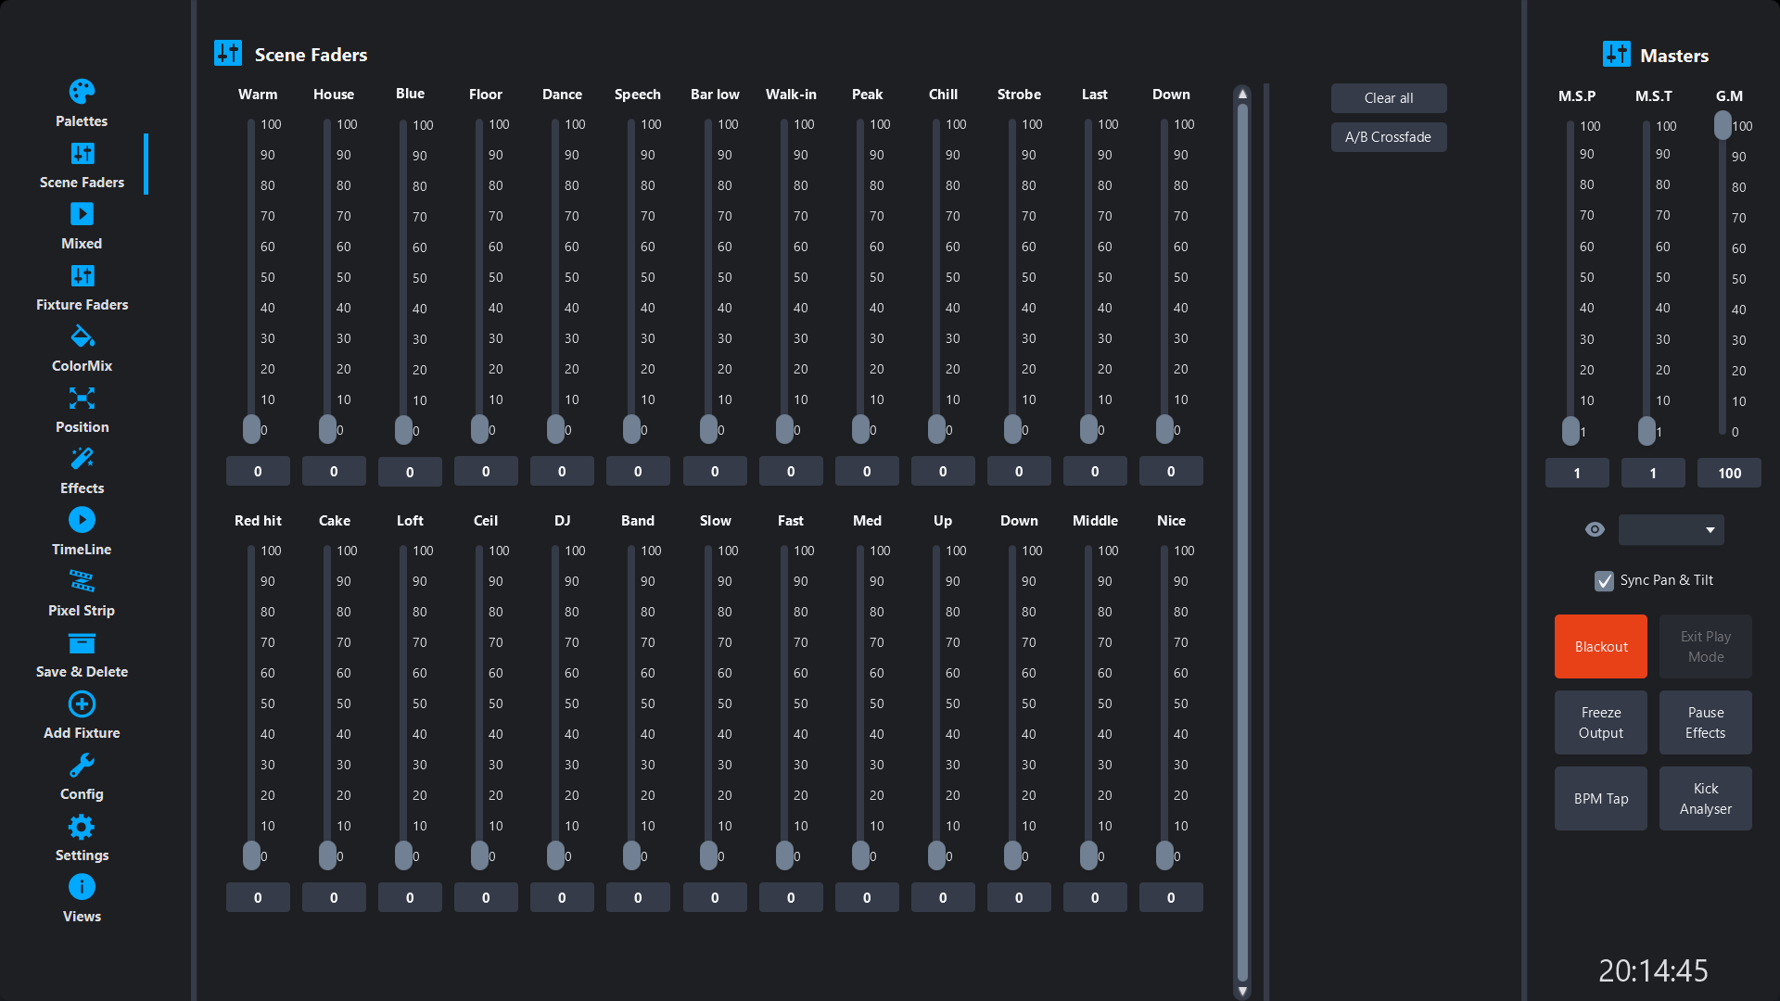Select the TimeLine sidebar label
The height and width of the screenshot is (1001, 1780).
82,550
